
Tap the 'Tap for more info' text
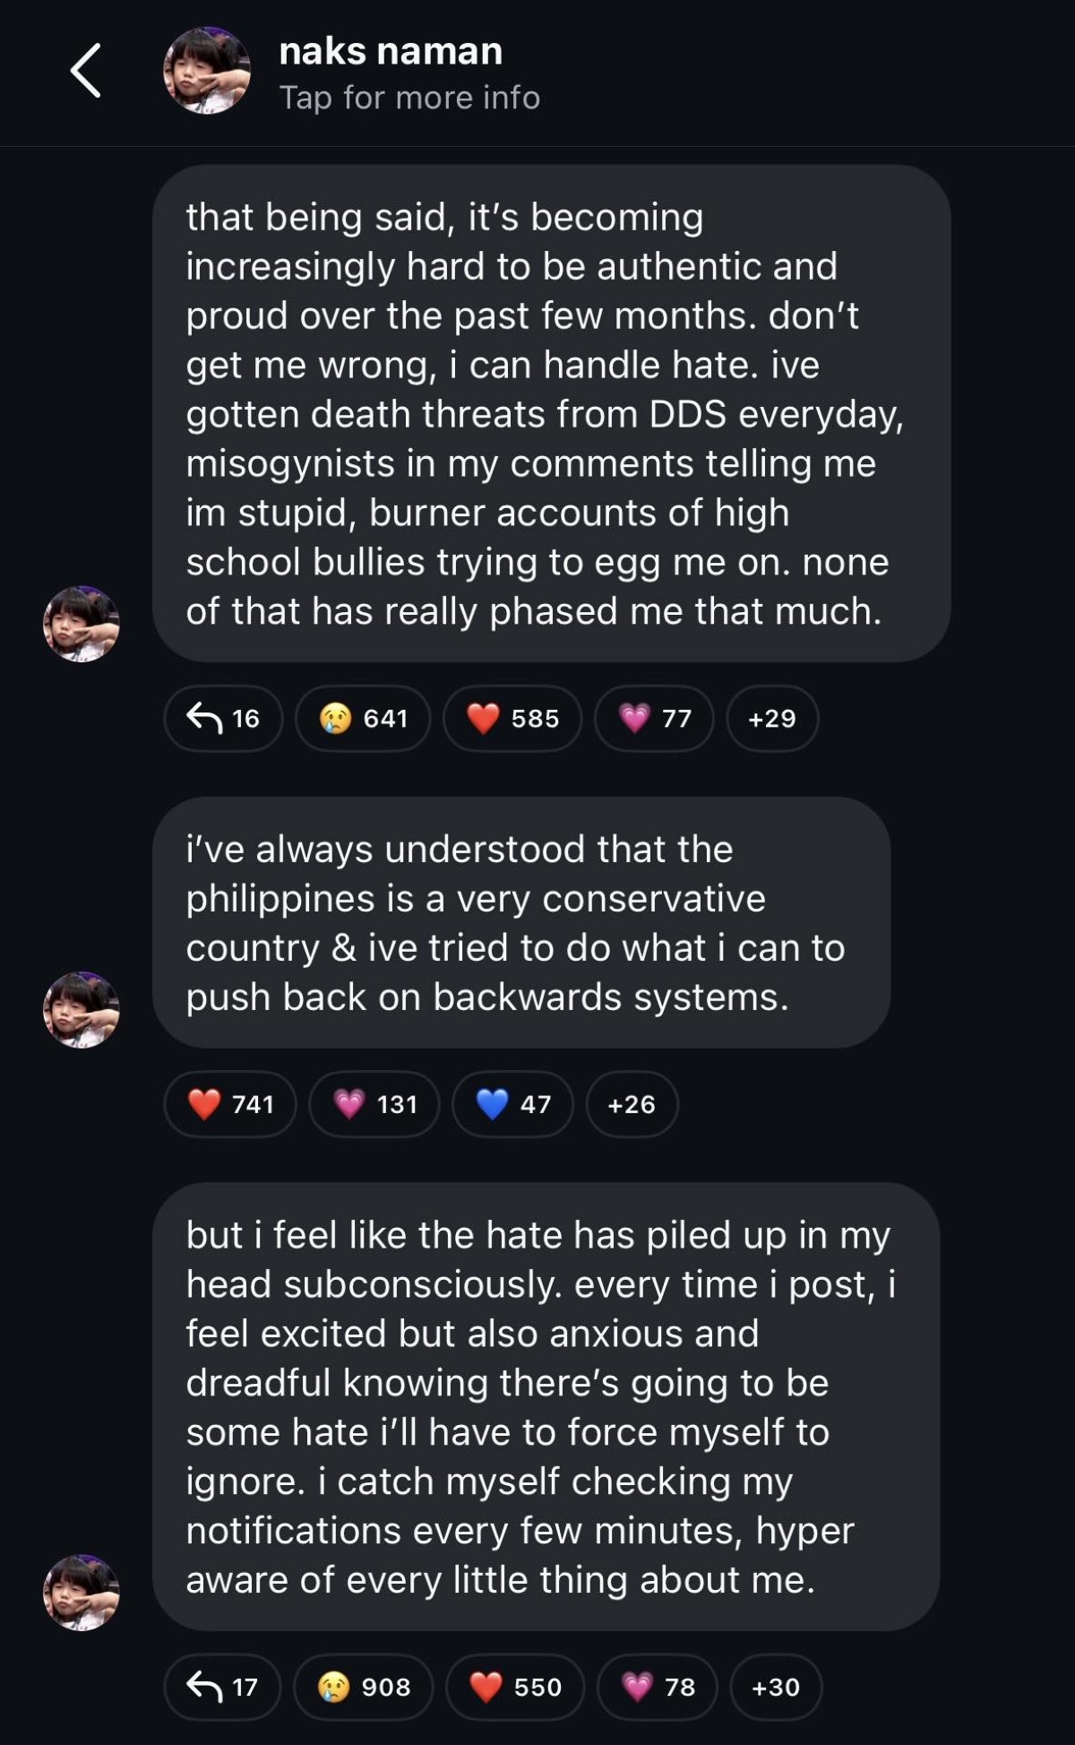[x=409, y=98]
